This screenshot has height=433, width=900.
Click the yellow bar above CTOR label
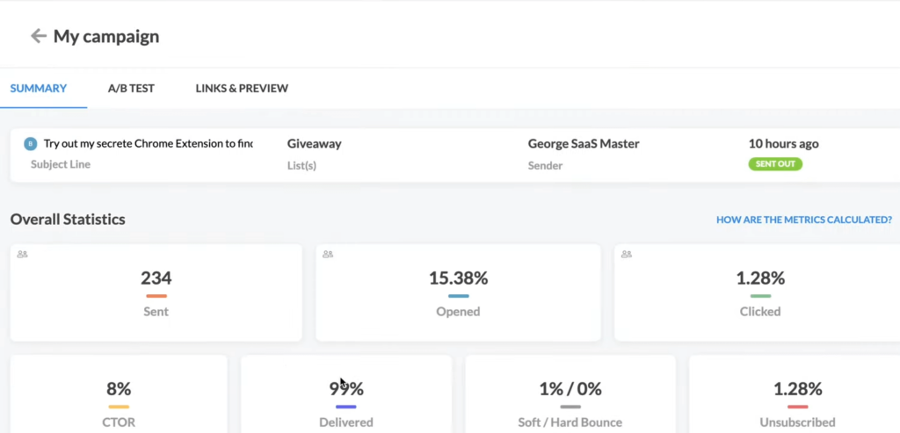pos(119,407)
